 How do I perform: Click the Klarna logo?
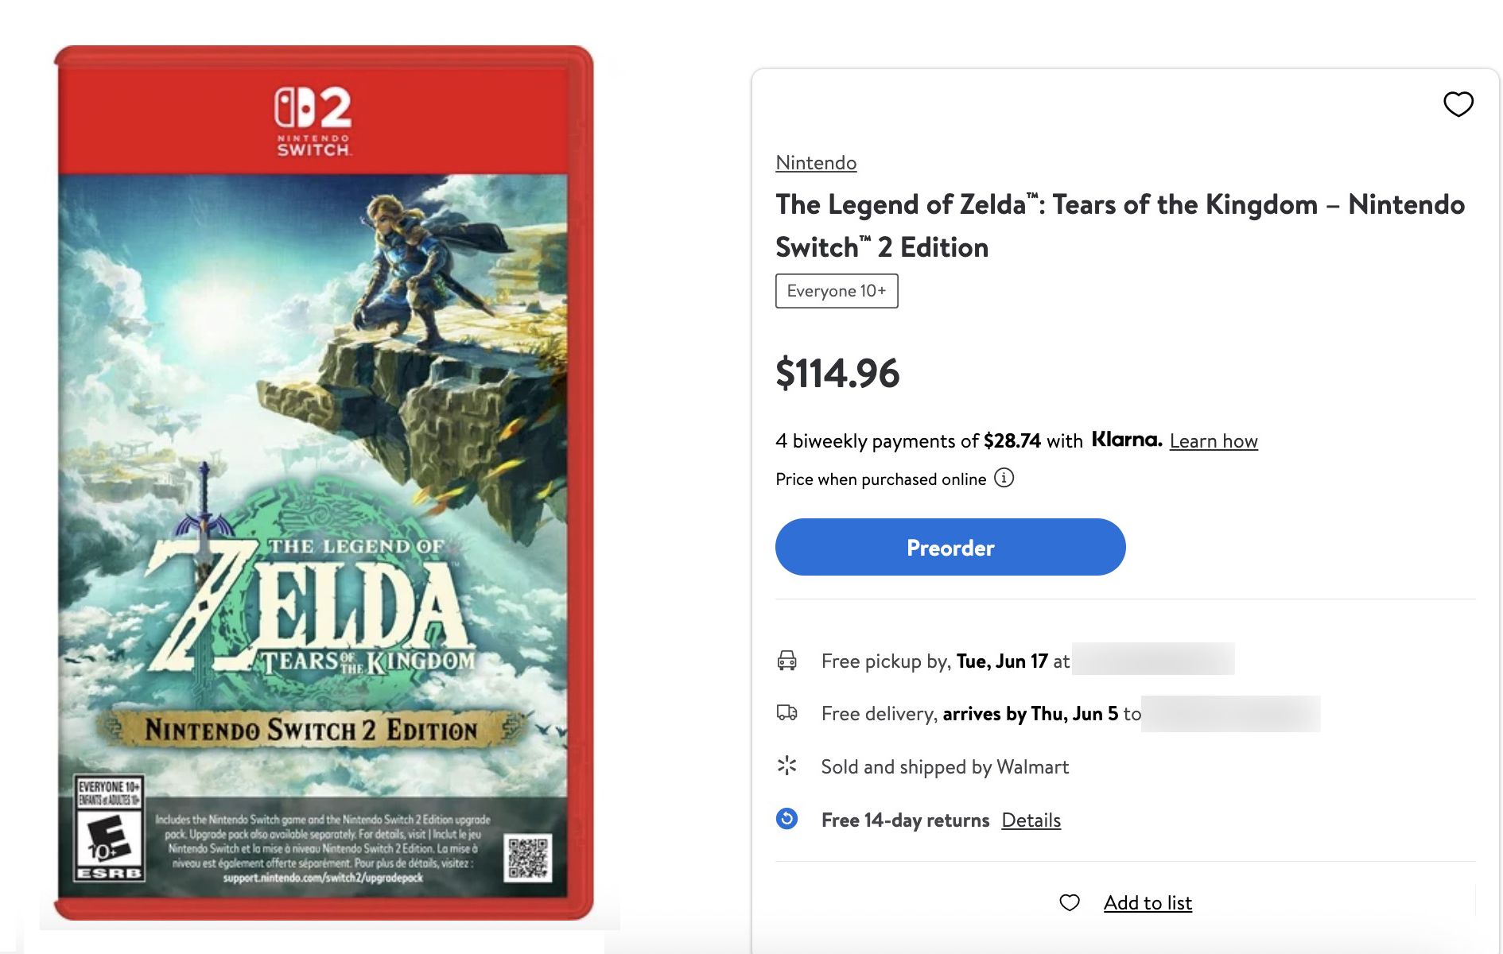[x=1126, y=440]
